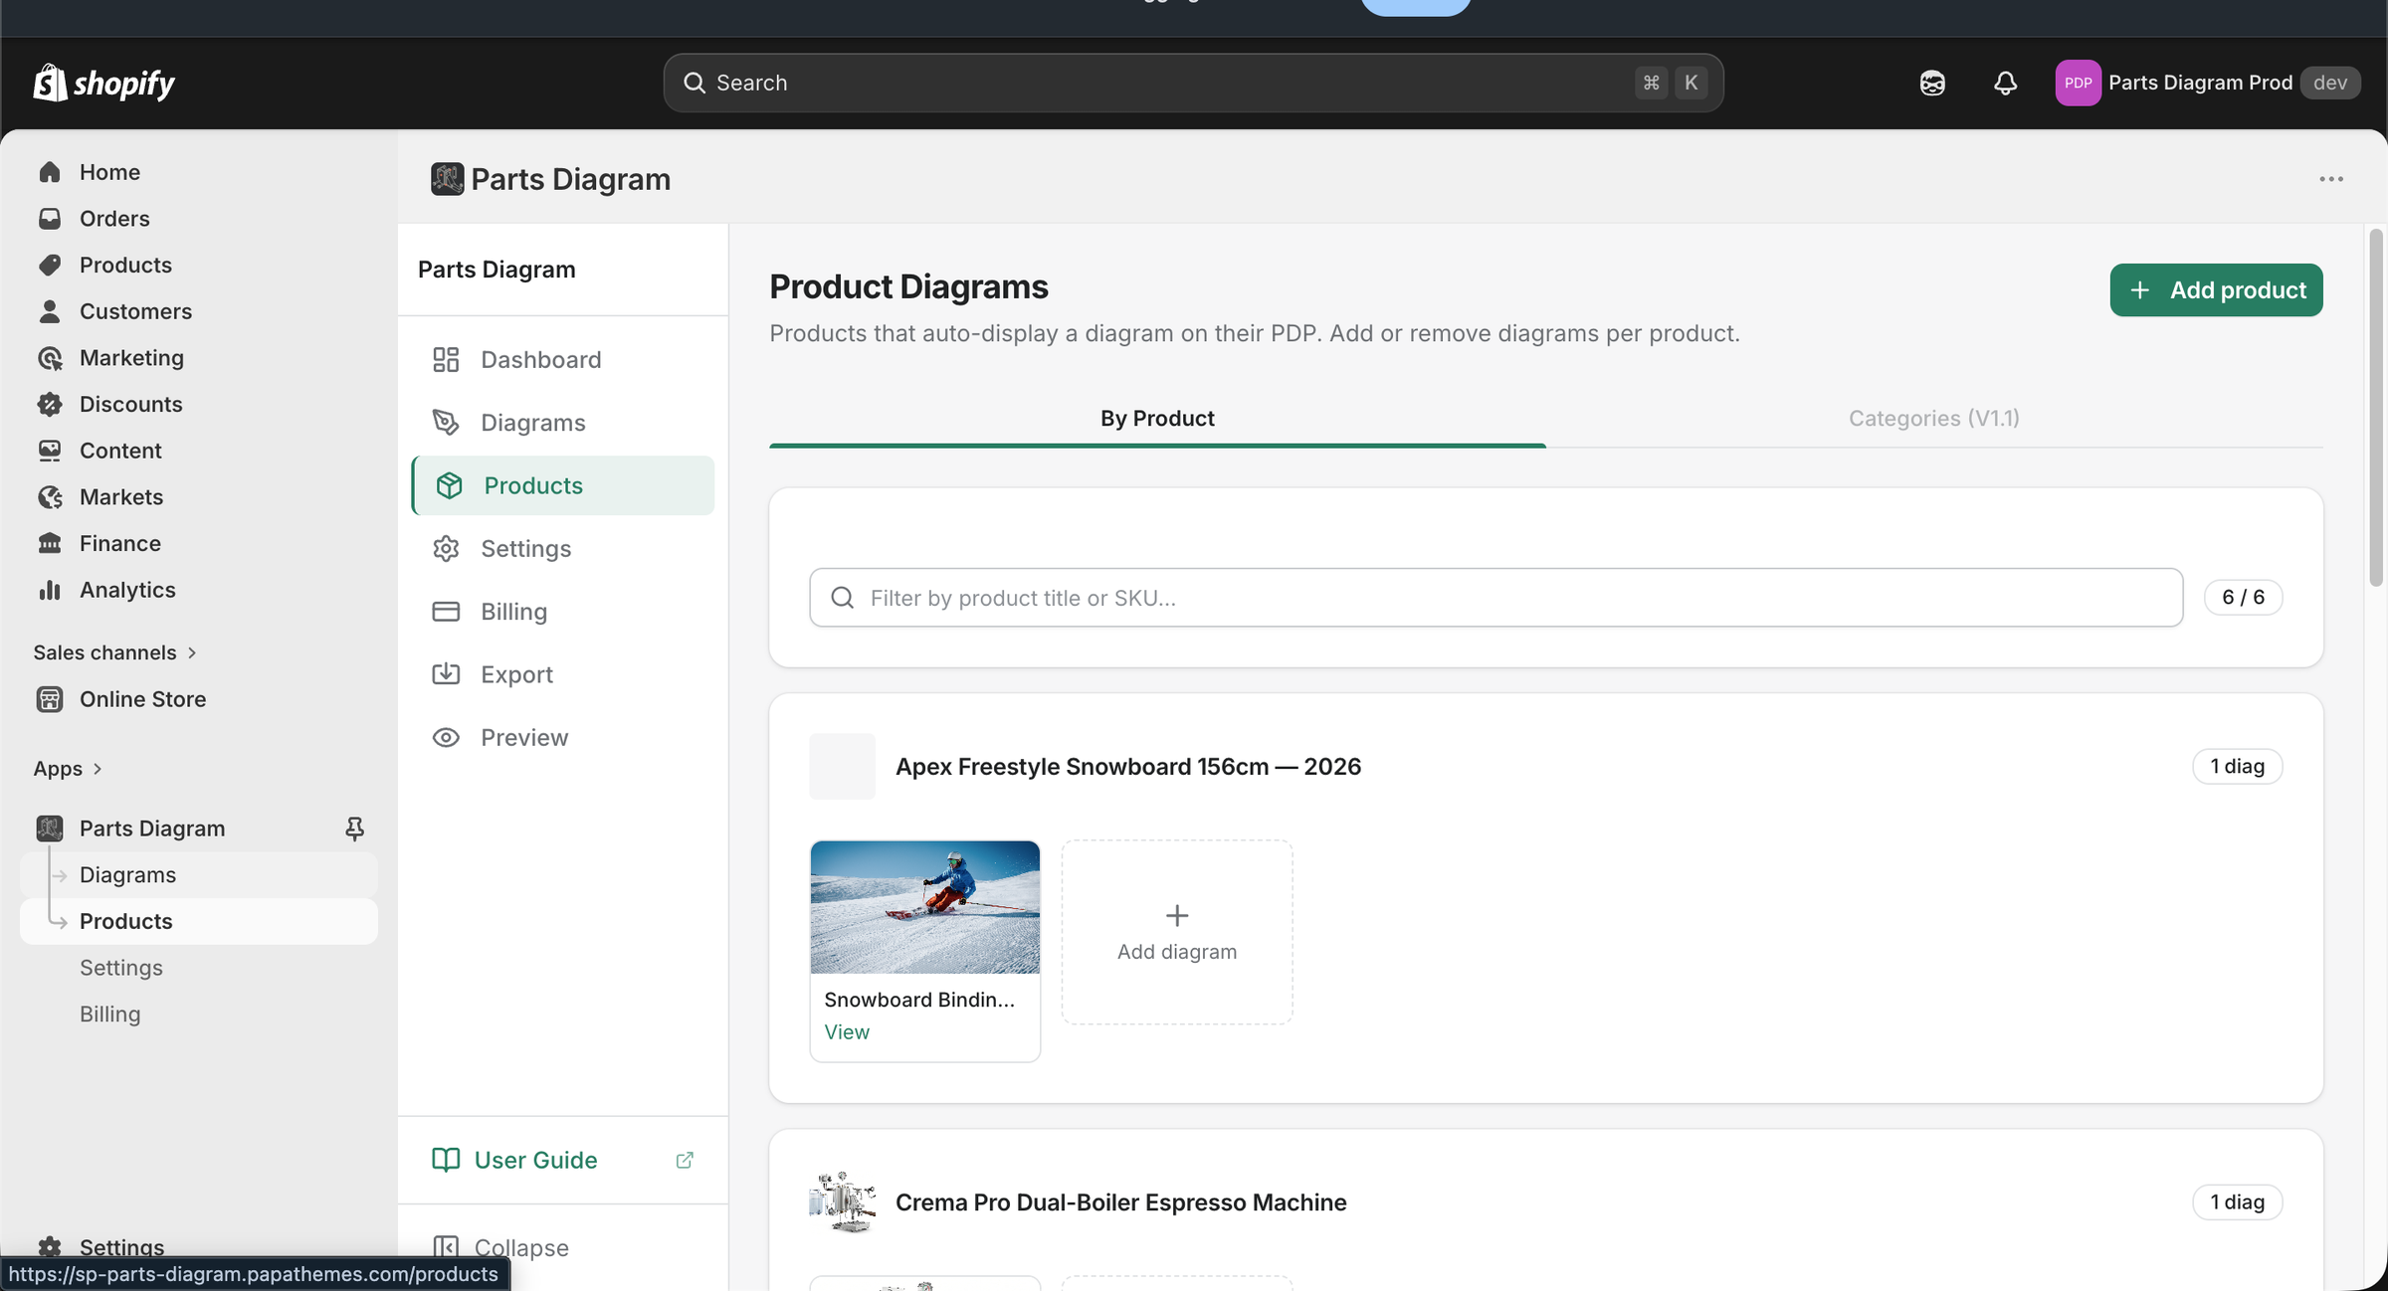The width and height of the screenshot is (2388, 1291).
Task: Click View link under Snowboard Bindin... diagram
Action: click(x=847, y=1031)
